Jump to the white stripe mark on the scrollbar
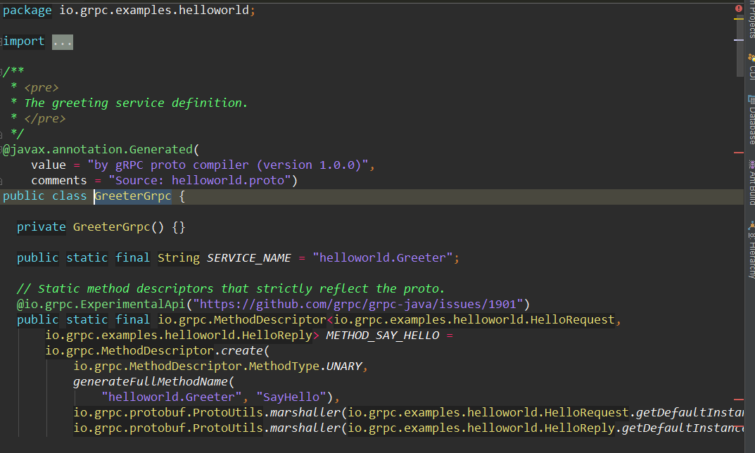 pyautogui.click(x=739, y=40)
